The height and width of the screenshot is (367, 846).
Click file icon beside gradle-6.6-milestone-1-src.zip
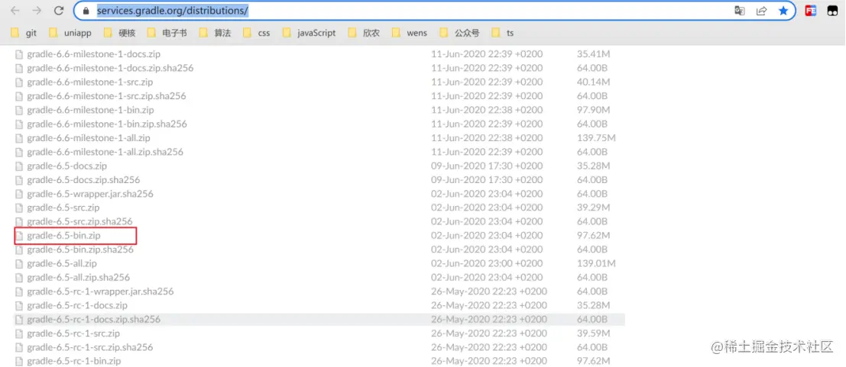click(20, 82)
